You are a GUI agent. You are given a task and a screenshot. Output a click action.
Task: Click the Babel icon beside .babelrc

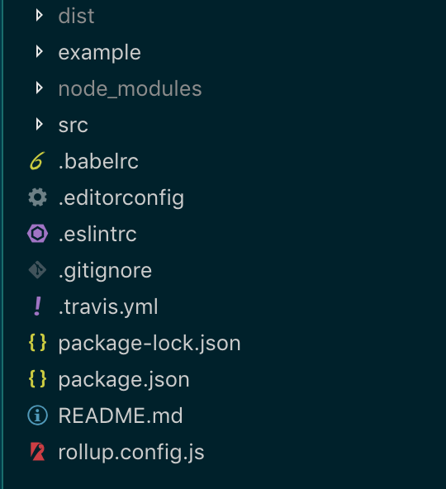coord(37,161)
